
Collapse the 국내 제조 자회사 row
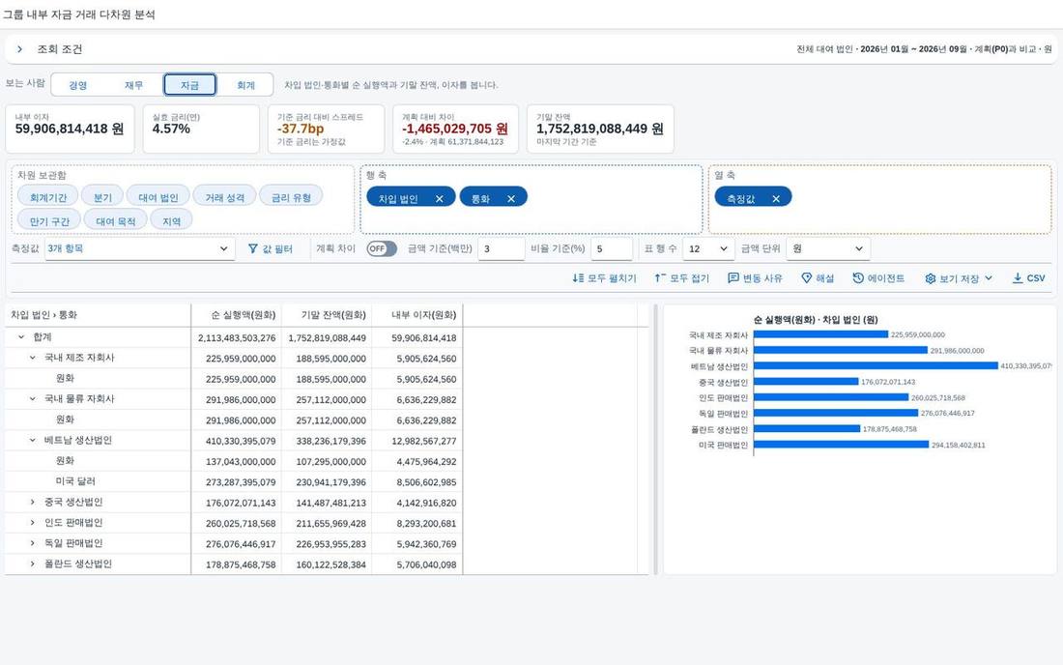click(x=32, y=358)
